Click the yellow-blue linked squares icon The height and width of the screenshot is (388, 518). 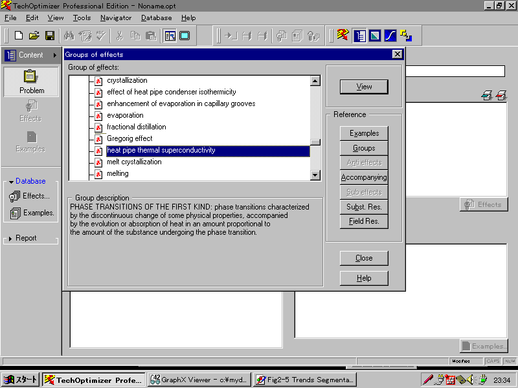pos(406,36)
